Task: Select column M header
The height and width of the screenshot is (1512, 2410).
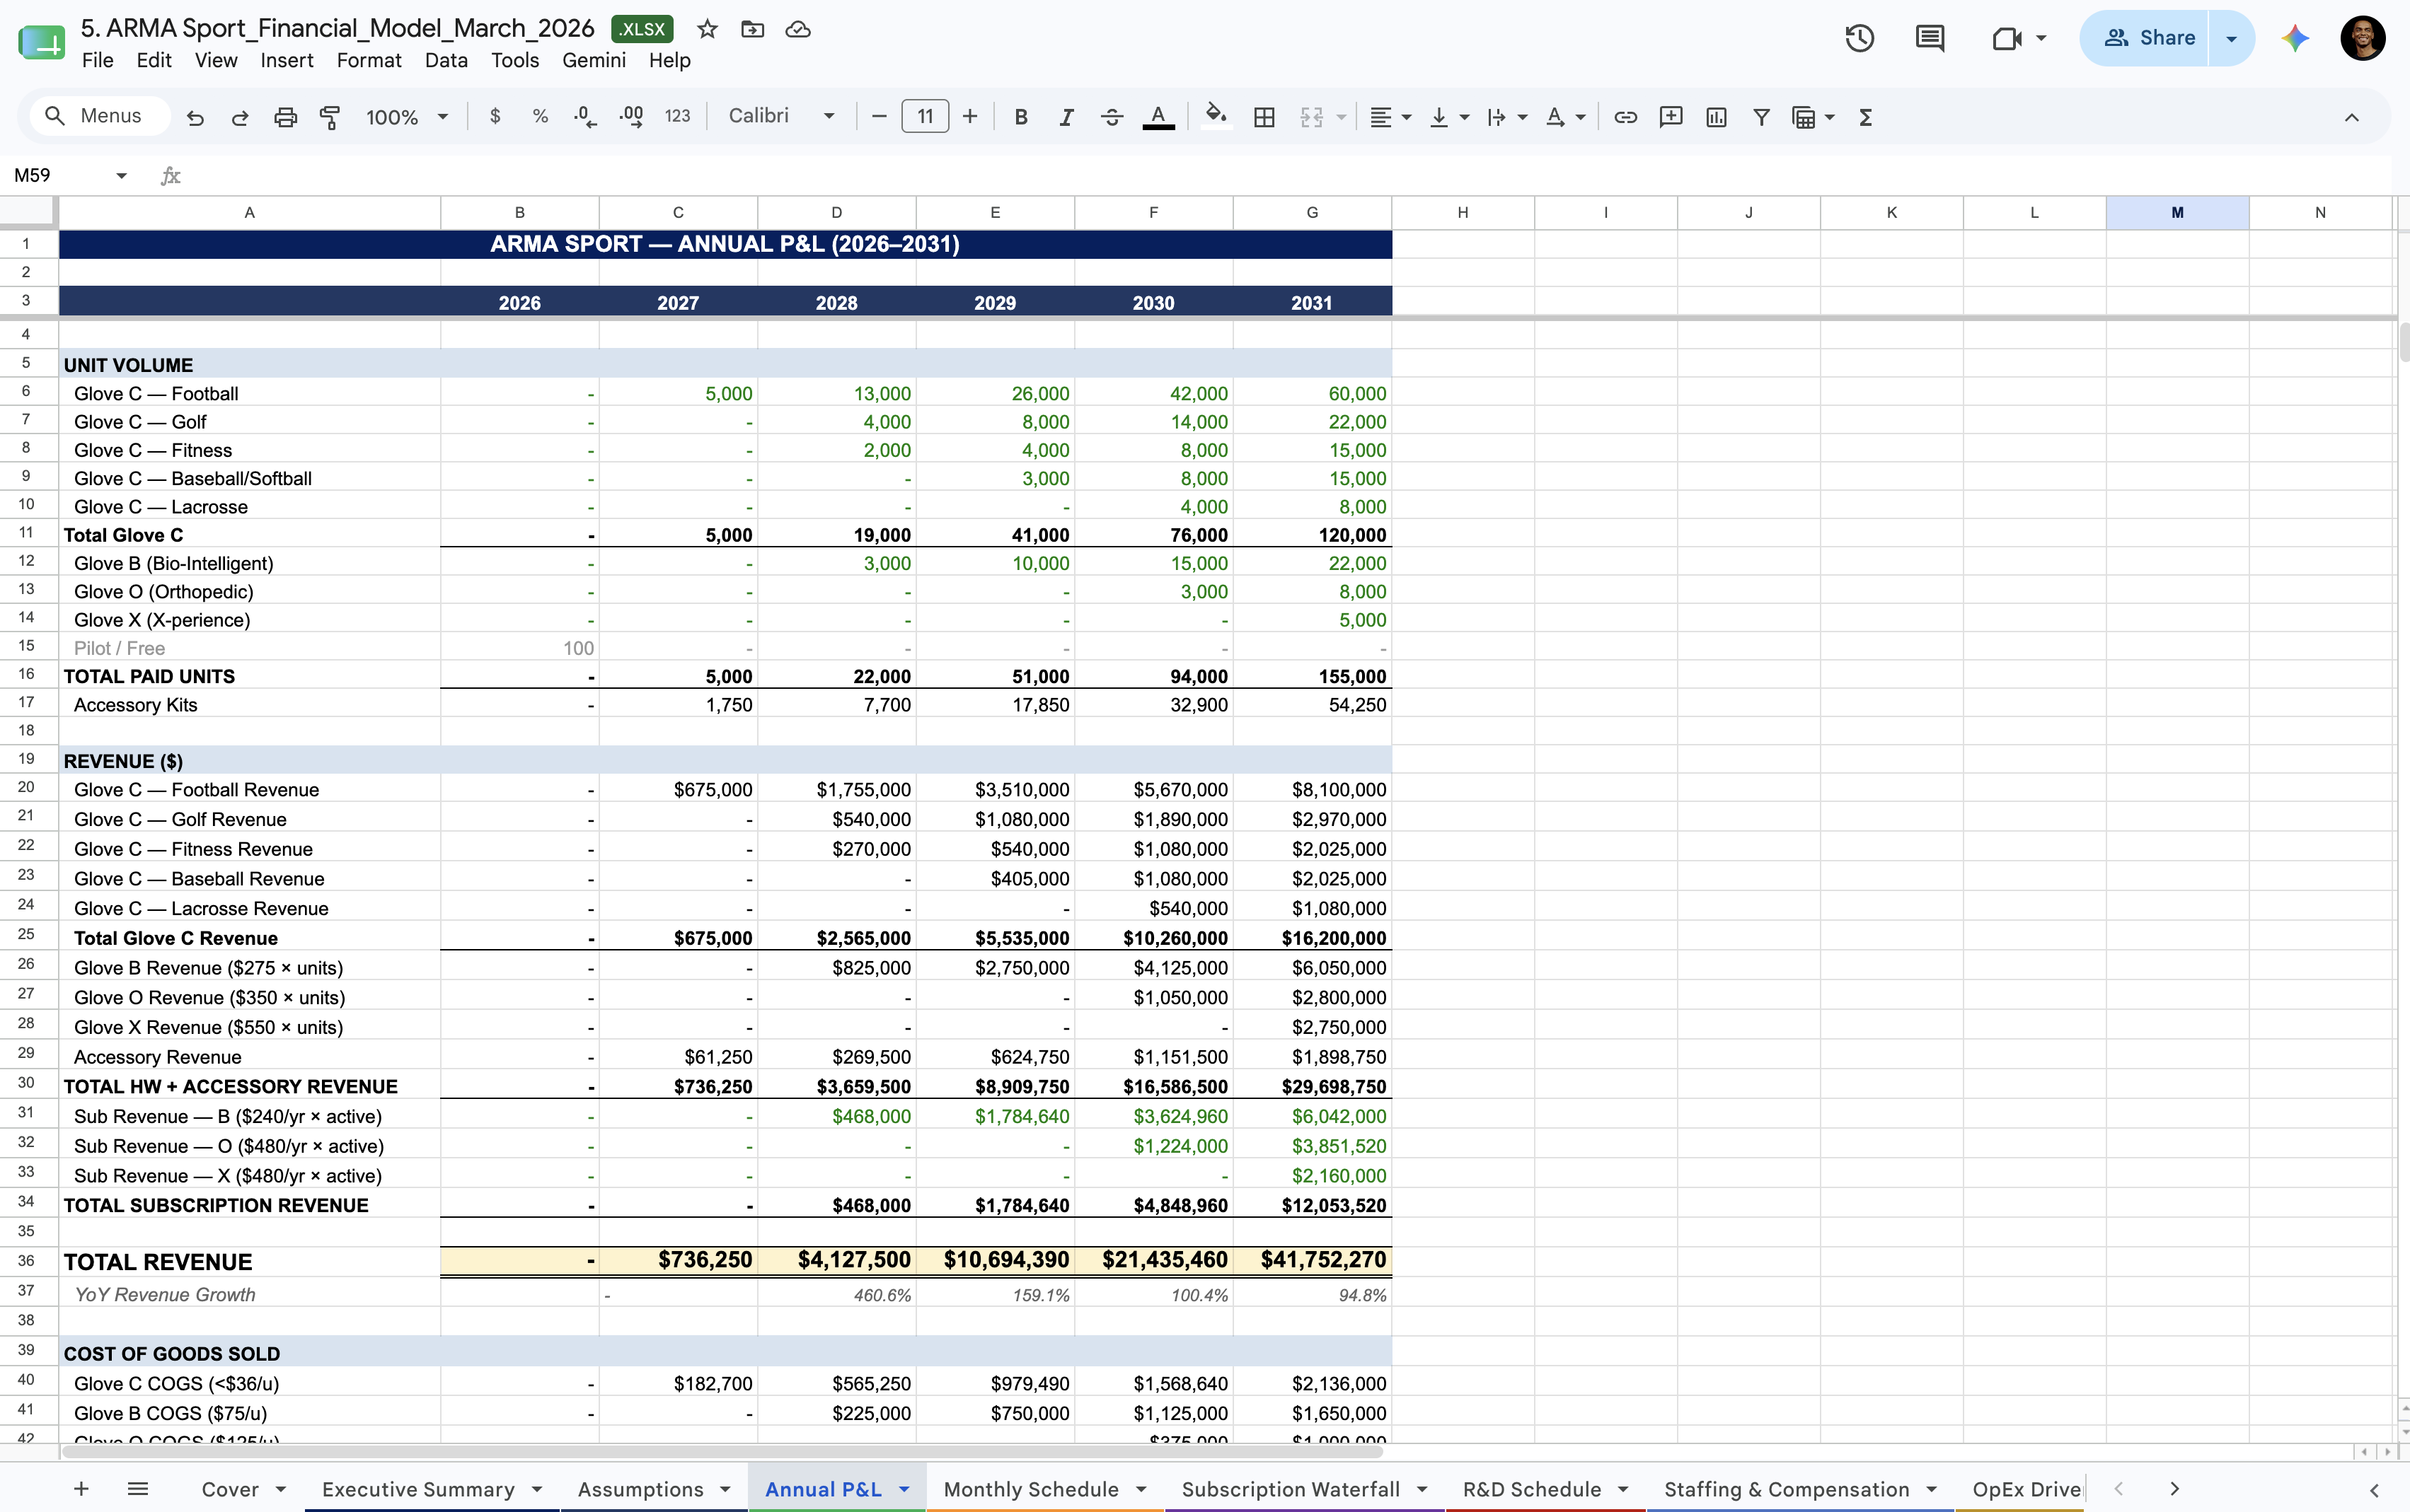Action: pos(2177,212)
